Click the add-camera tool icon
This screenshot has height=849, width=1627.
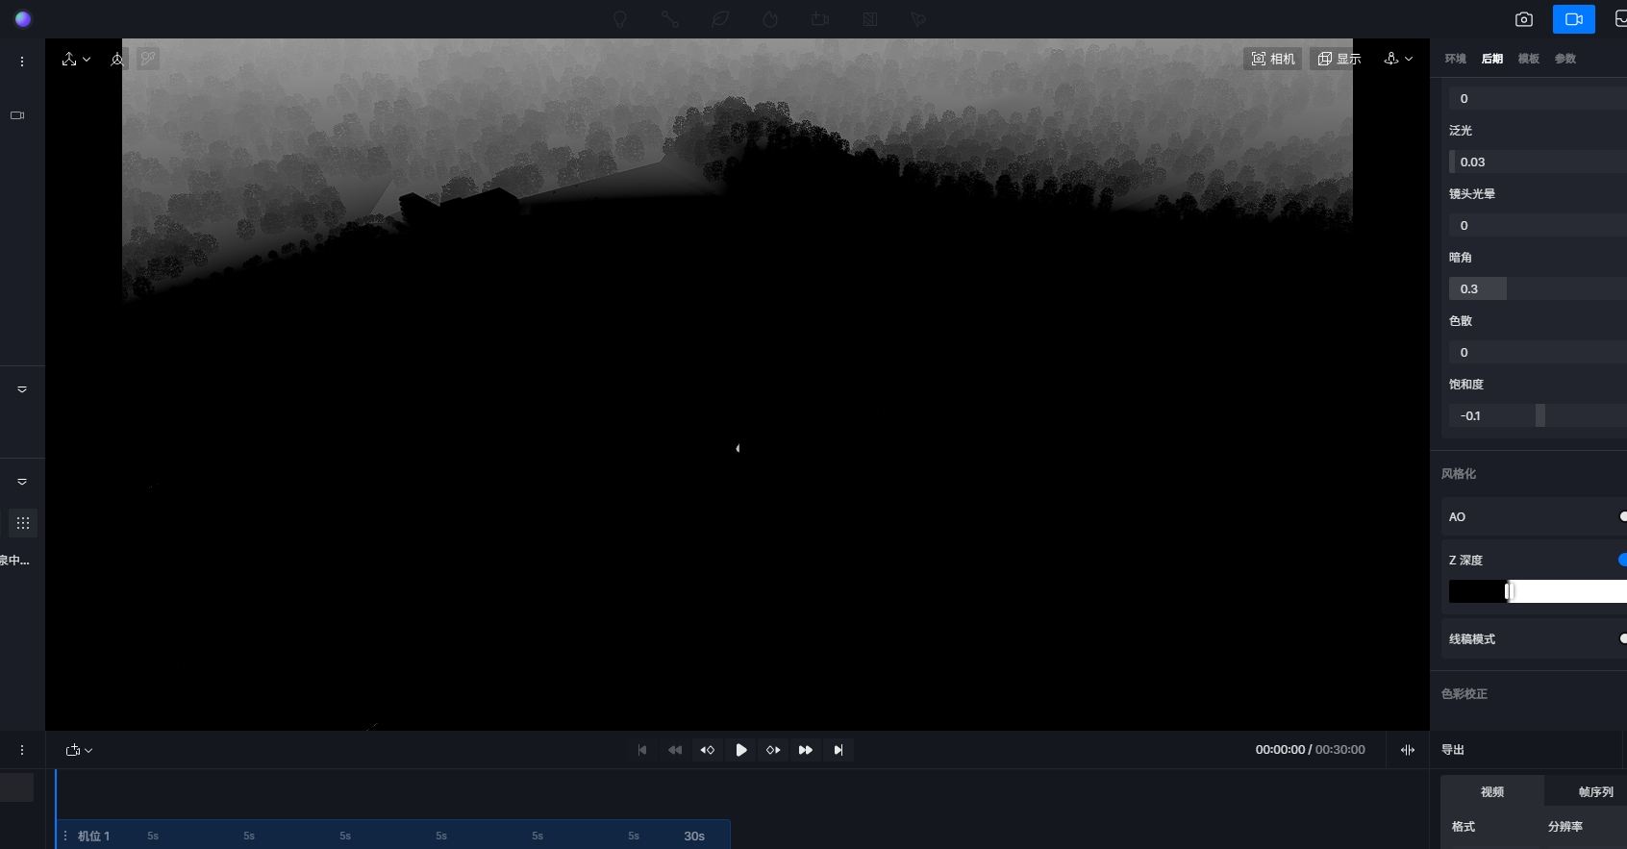(820, 19)
